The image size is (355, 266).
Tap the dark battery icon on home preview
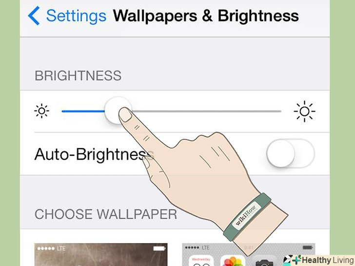pos(307,247)
